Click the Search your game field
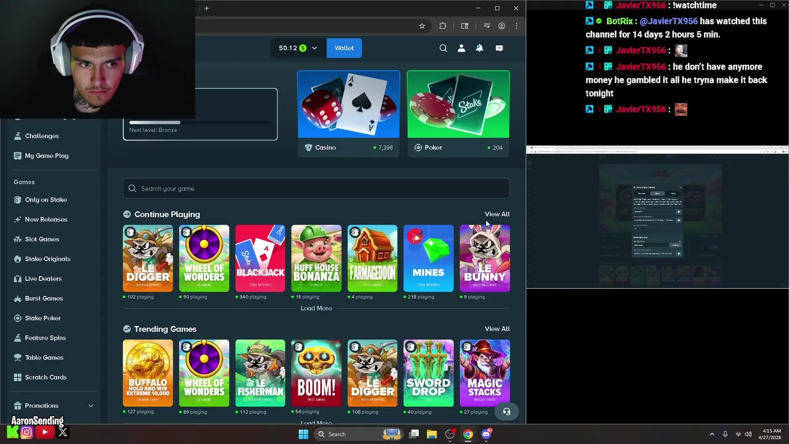This screenshot has height=444, width=789. click(x=316, y=189)
